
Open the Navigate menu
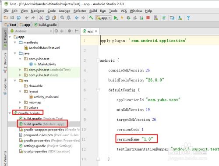coord(38,11)
